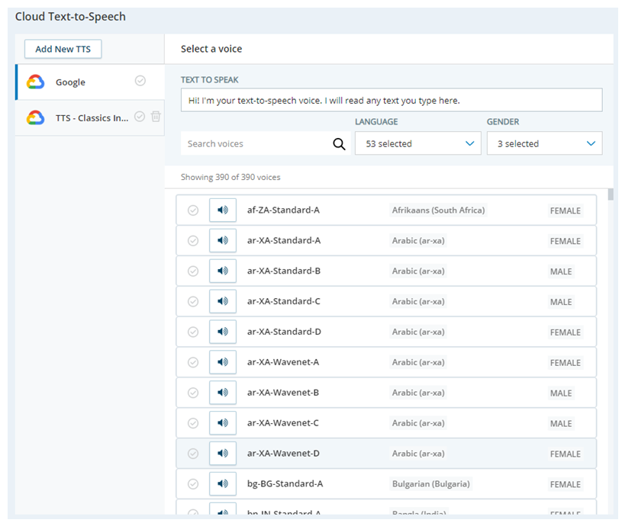Image resolution: width=622 pixels, height=523 pixels.
Task: Preview the ar-XA-Wavenet-A voice sample
Action: tap(223, 362)
